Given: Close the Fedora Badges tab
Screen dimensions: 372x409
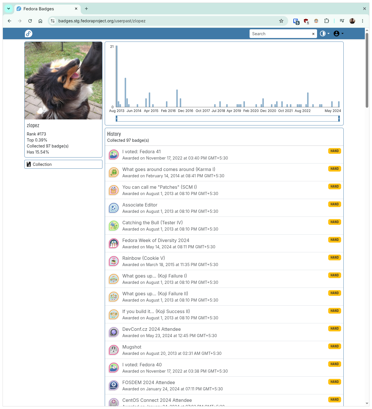Looking at the screenshot, I should [76, 9].
